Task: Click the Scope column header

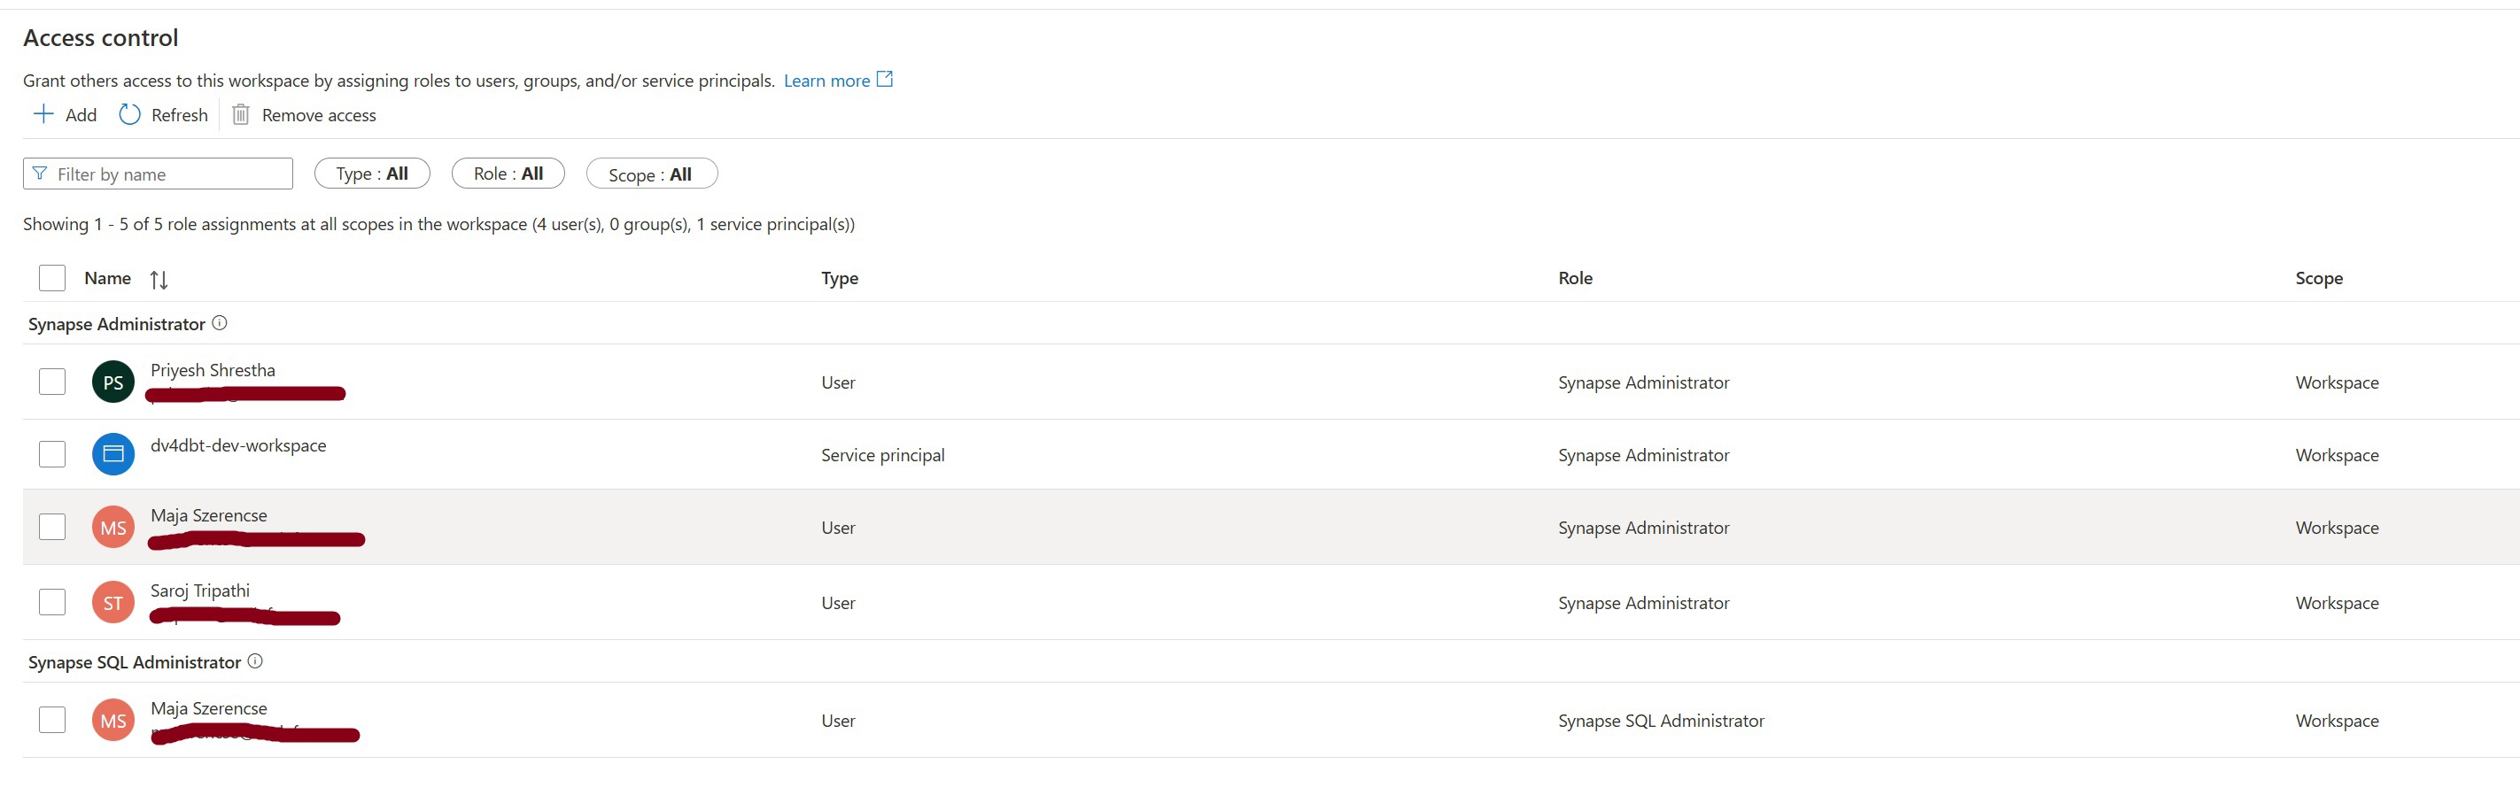Action: [2318, 278]
